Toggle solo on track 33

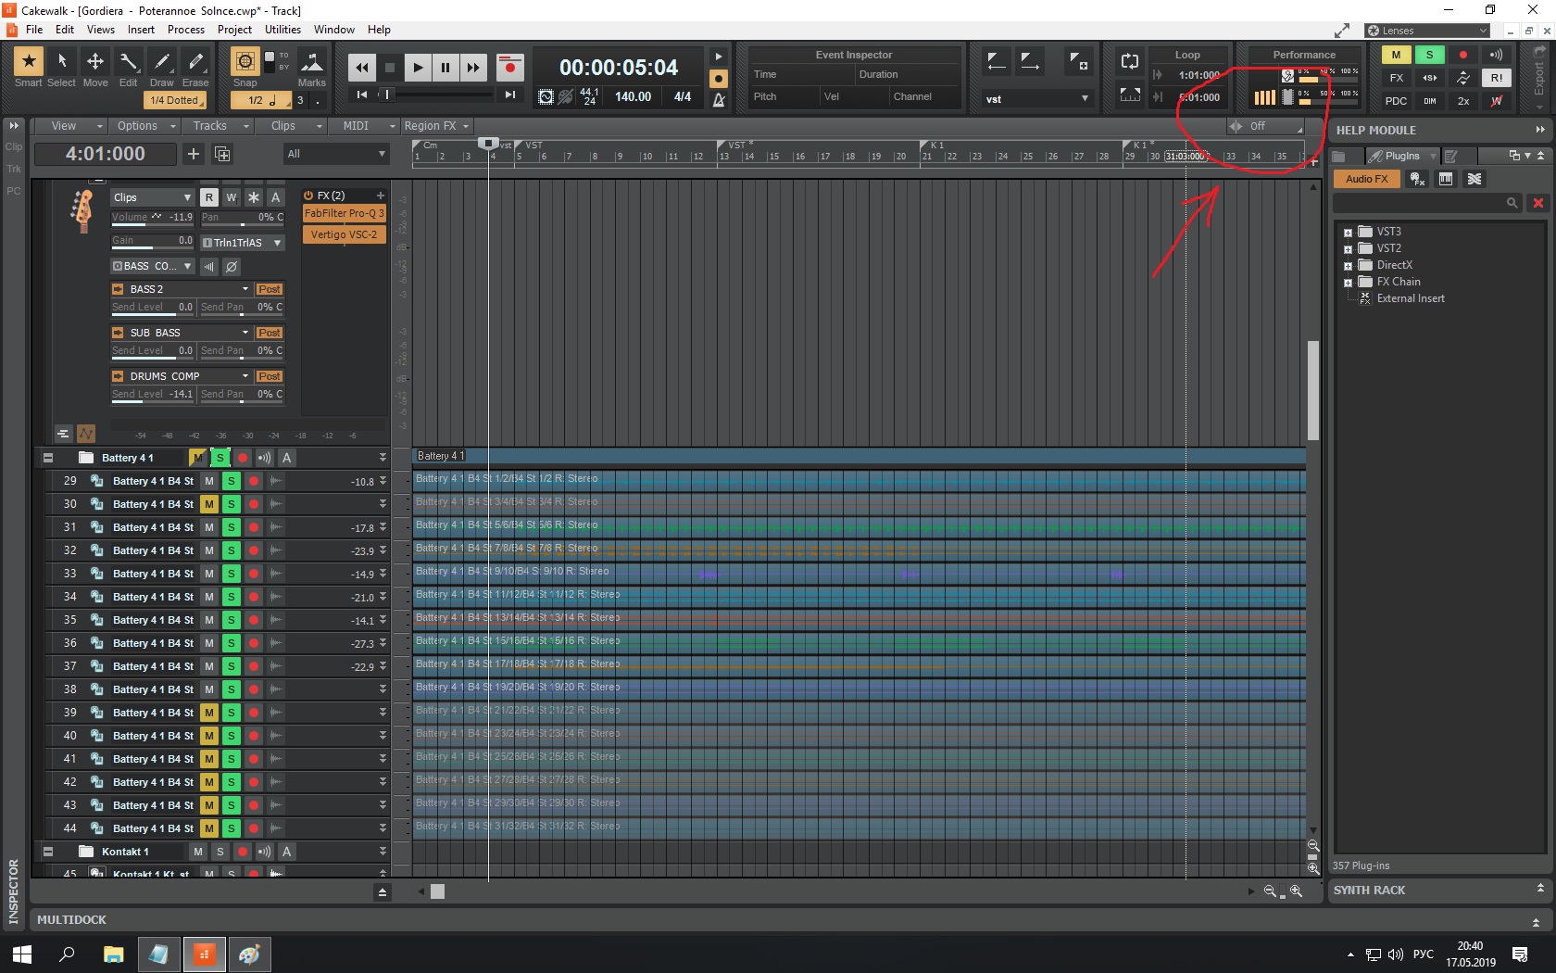232,574
